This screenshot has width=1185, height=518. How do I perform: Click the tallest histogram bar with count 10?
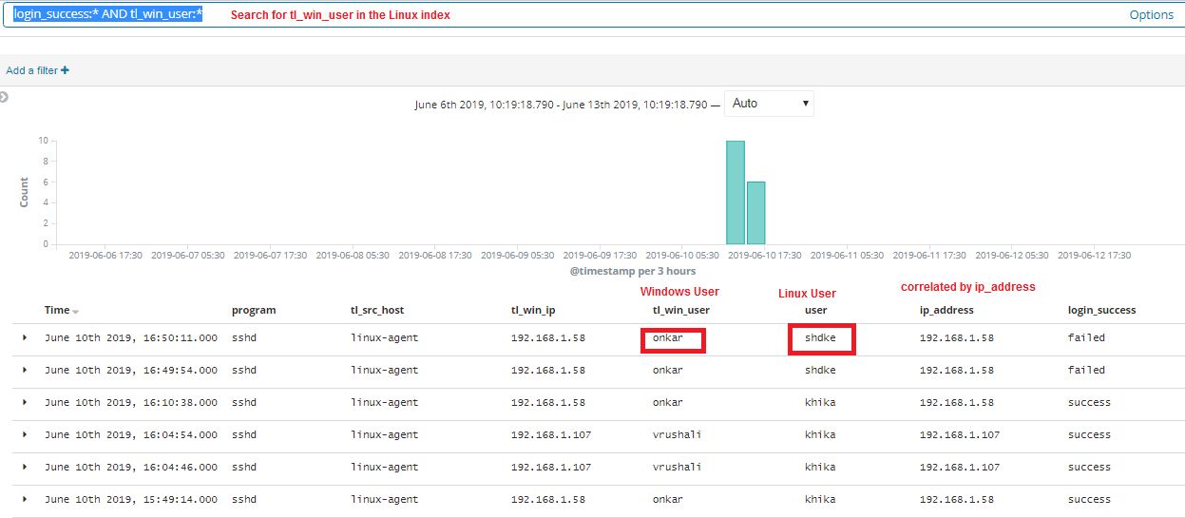[735, 192]
